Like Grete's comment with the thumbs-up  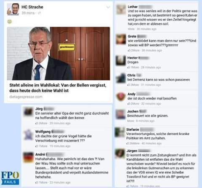click(x=129, y=50)
